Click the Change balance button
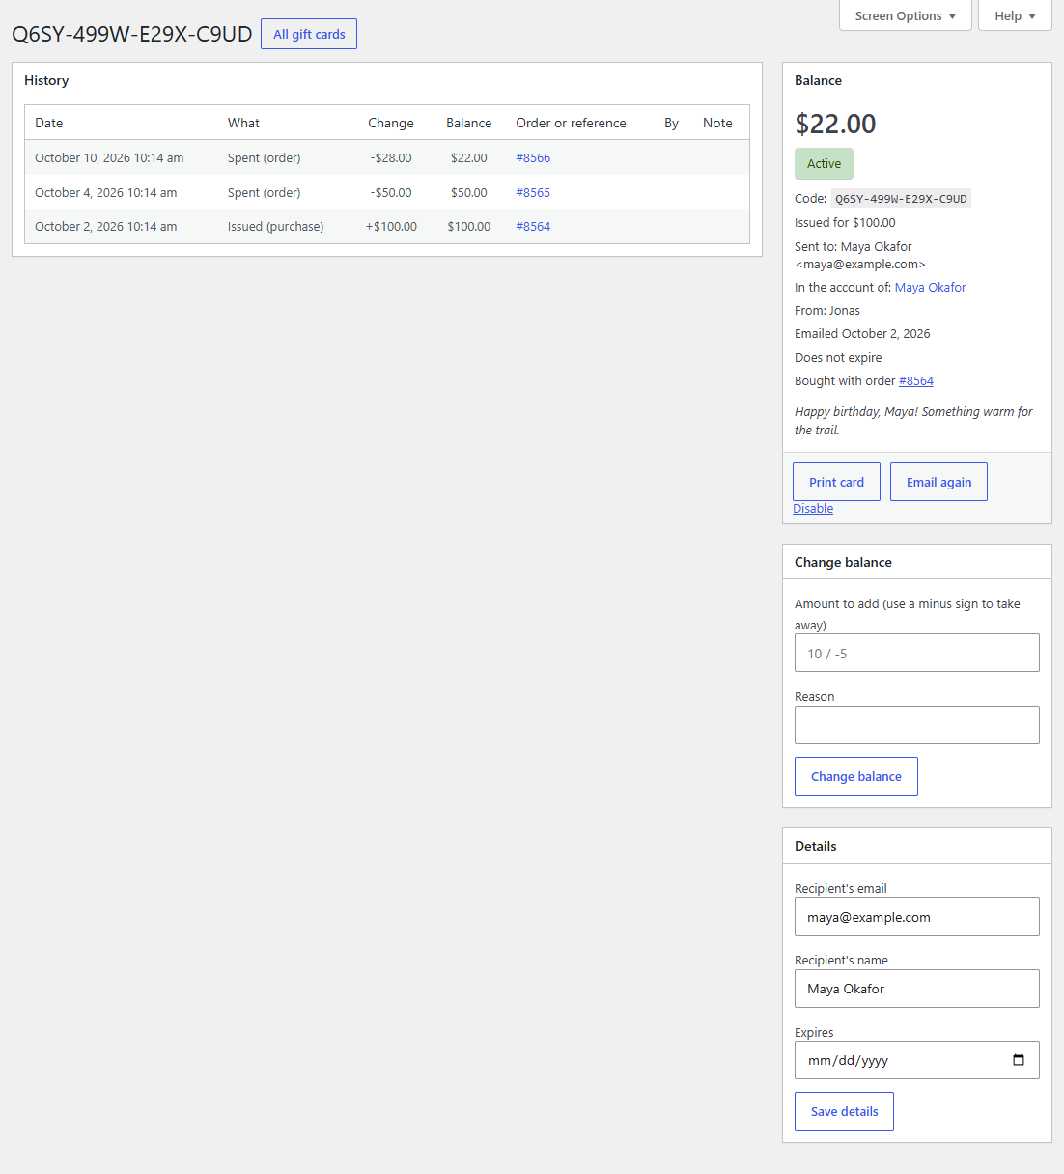Viewport: 1064px width, 1174px height. tap(856, 776)
